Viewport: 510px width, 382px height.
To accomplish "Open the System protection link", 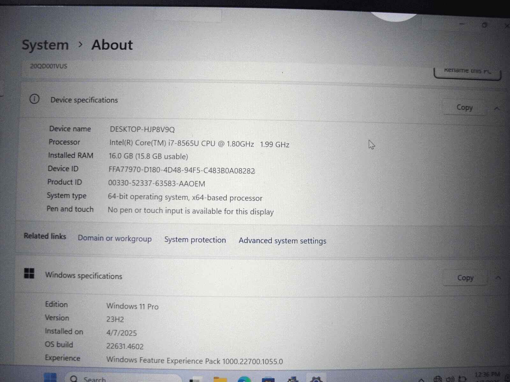I will point(195,240).
